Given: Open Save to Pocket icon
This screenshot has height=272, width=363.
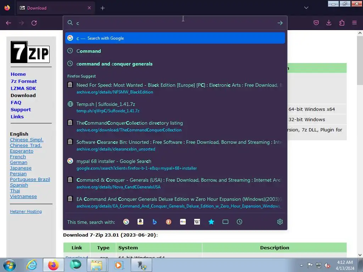Looking at the screenshot, I should tap(316, 23).
